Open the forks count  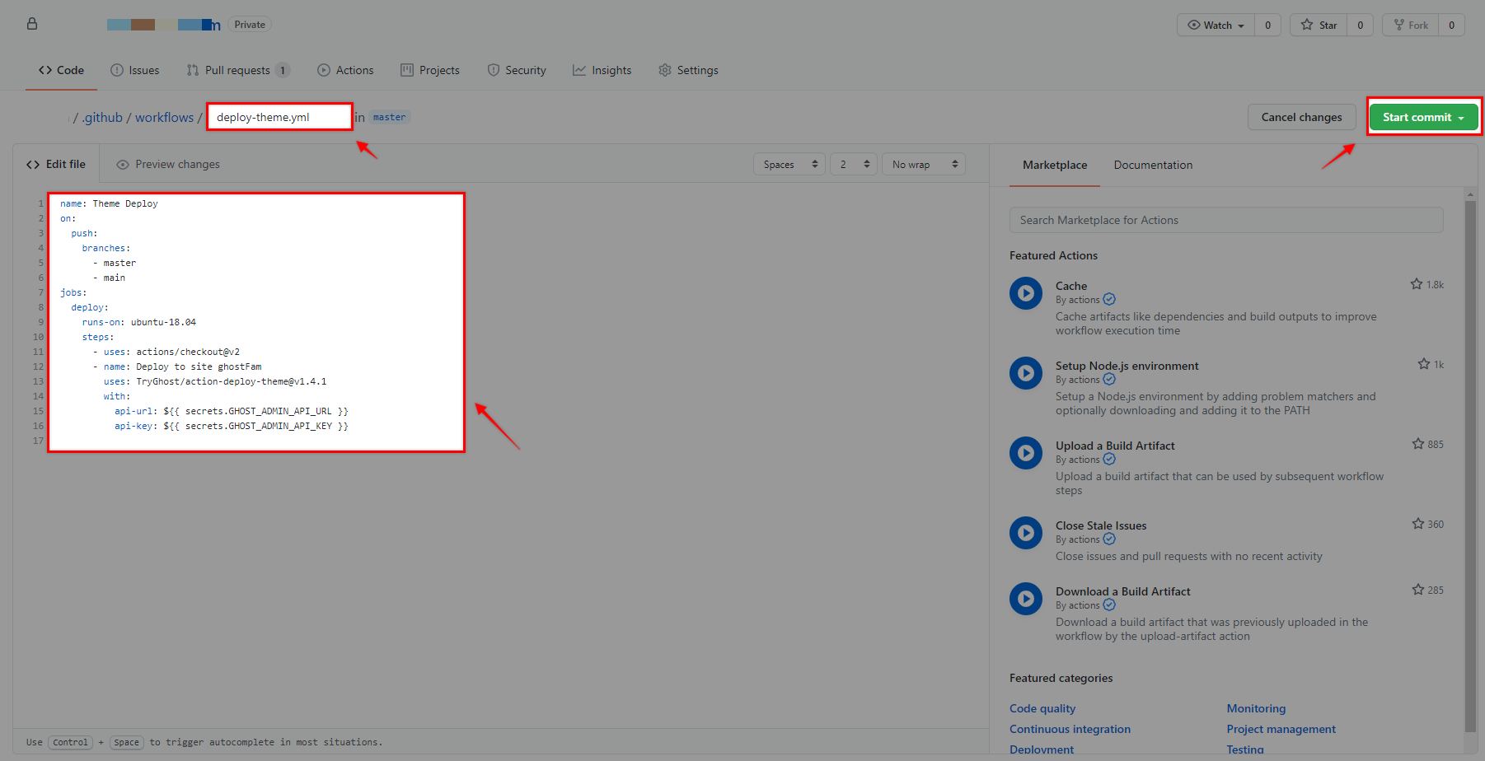(x=1451, y=25)
